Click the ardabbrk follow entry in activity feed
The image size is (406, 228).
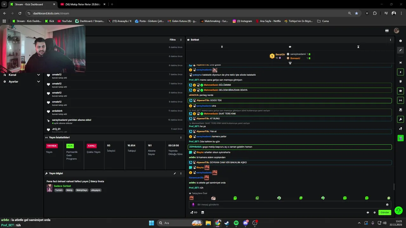click(x=114, y=112)
